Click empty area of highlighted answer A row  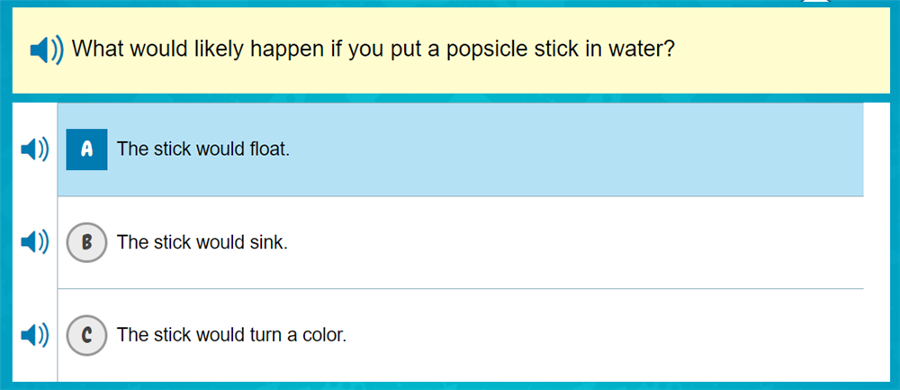click(x=576, y=150)
